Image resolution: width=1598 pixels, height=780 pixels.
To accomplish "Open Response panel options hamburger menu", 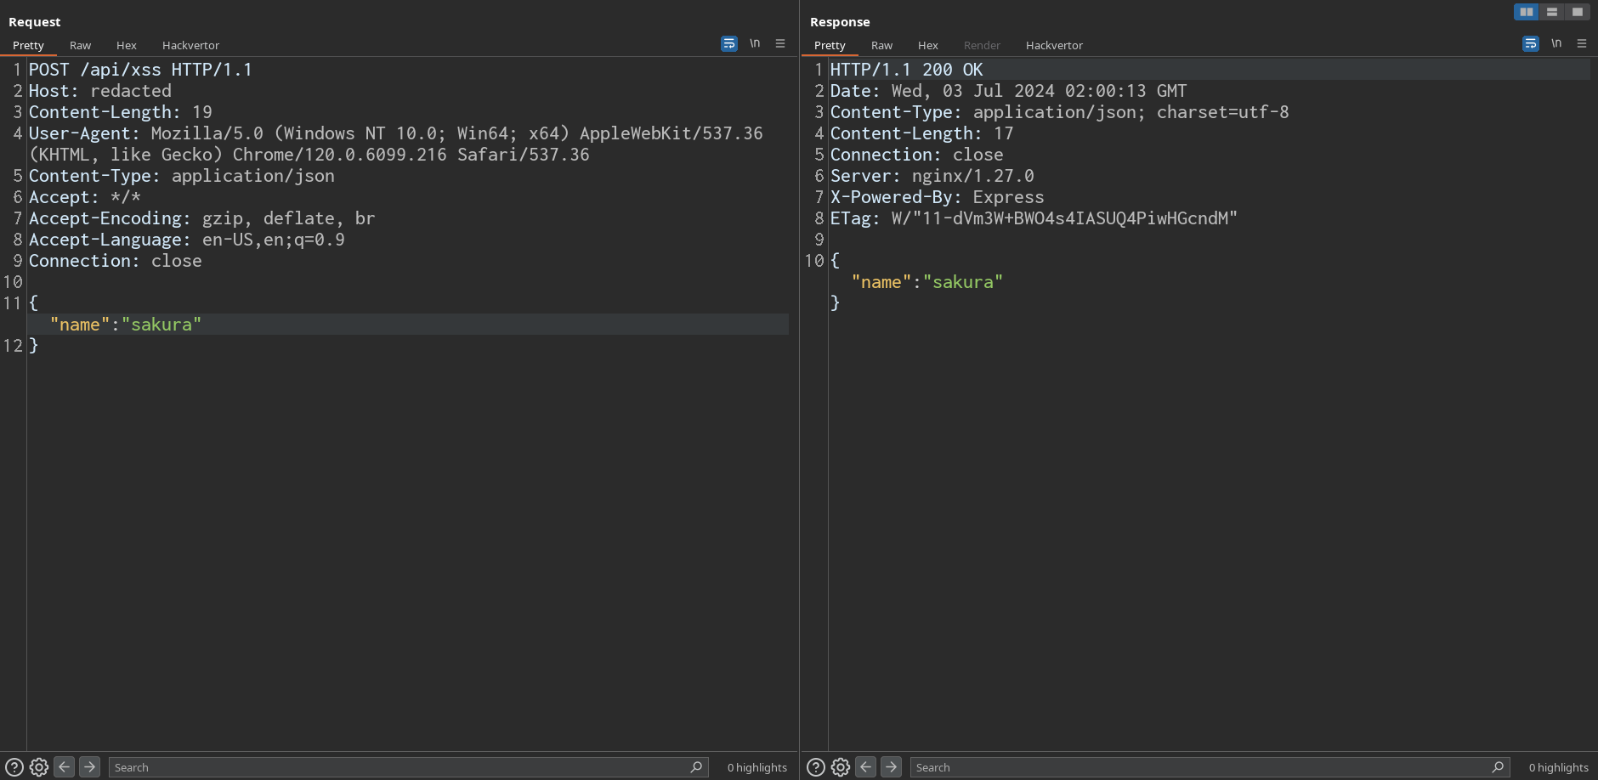I will [1582, 43].
